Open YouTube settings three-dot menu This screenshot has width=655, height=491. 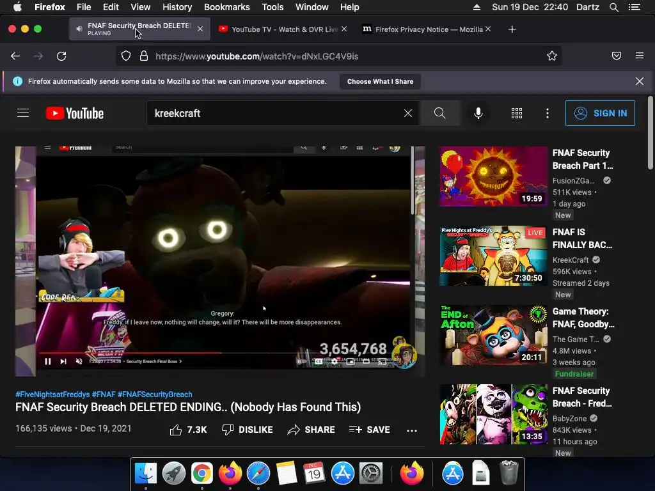click(x=548, y=113)
